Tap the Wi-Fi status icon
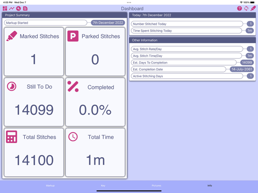The width and height of the screenshot is (258, 193). coord(241,2)
